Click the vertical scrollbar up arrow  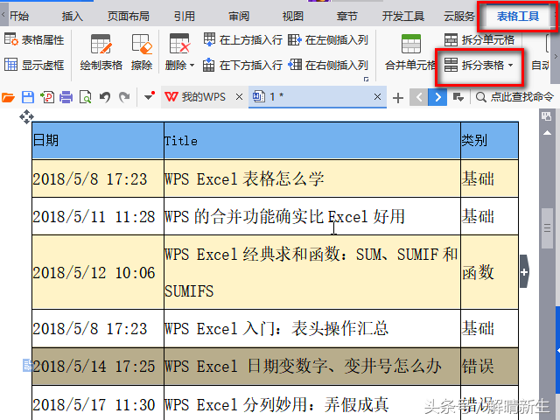point(547,133)
